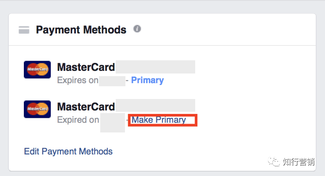Click the redacted date after Expired on
Image resolution: width=325 pixels, height=176 pixels.
click(x=113, y=123)
